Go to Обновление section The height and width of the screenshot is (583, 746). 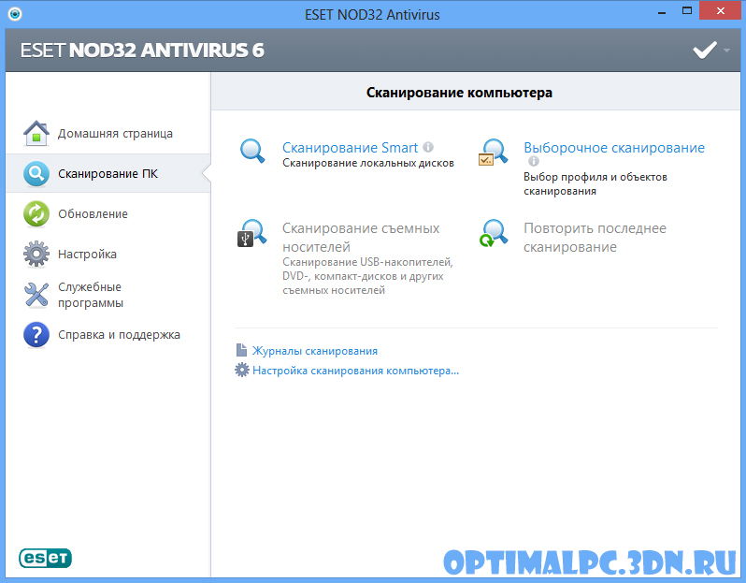[x=93, y=214]
